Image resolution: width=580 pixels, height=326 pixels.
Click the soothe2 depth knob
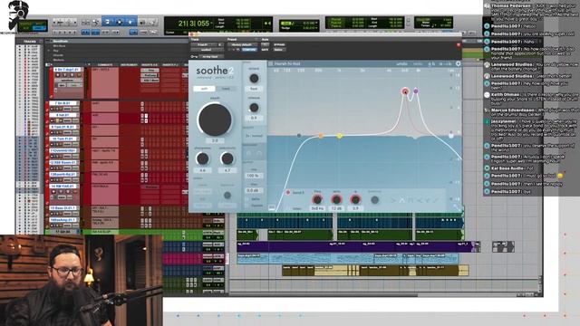pos(215,119)
